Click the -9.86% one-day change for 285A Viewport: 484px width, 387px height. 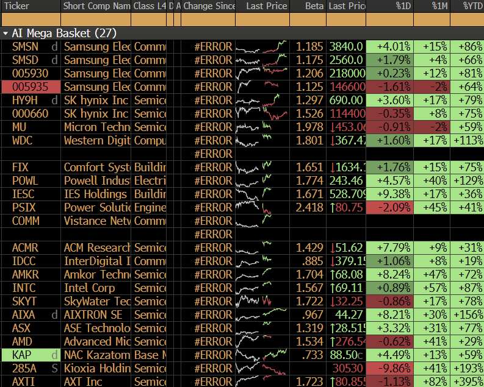[x=389, y=369]
